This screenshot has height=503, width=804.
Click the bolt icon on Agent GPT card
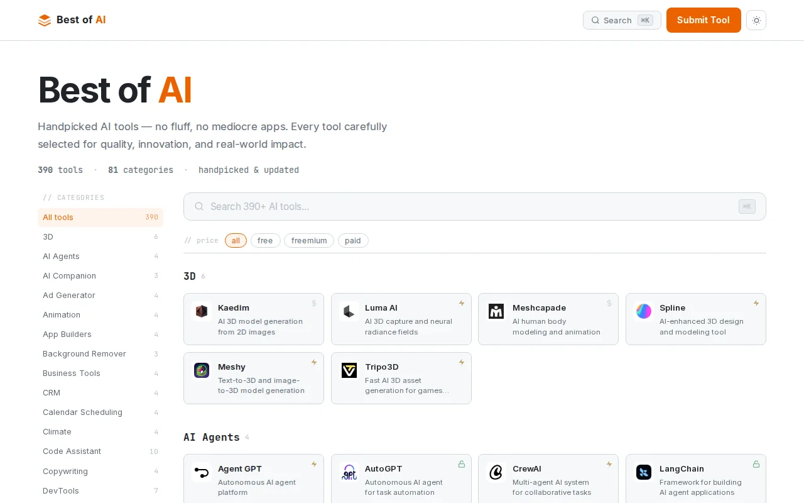[314, 464]
